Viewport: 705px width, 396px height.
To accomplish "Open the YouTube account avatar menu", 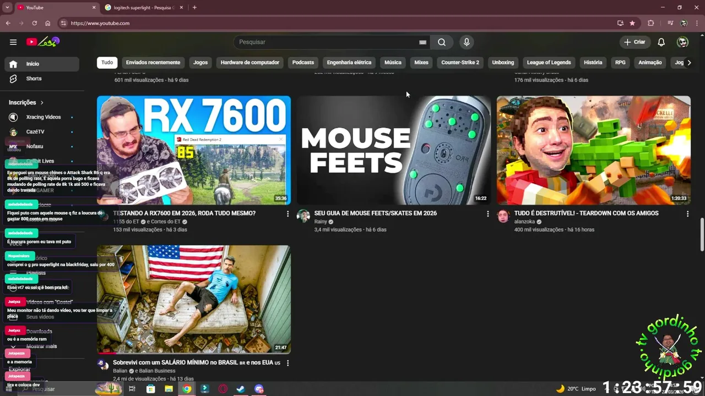I will 682,42.
